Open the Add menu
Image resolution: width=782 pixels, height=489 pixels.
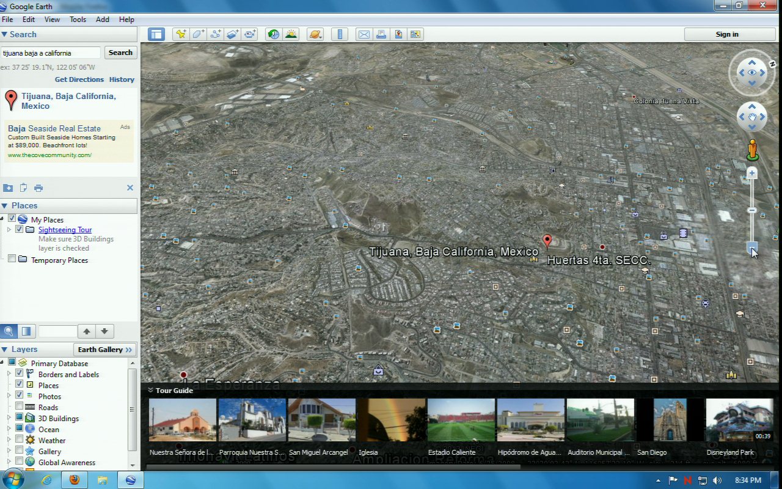tap(102, 20)
